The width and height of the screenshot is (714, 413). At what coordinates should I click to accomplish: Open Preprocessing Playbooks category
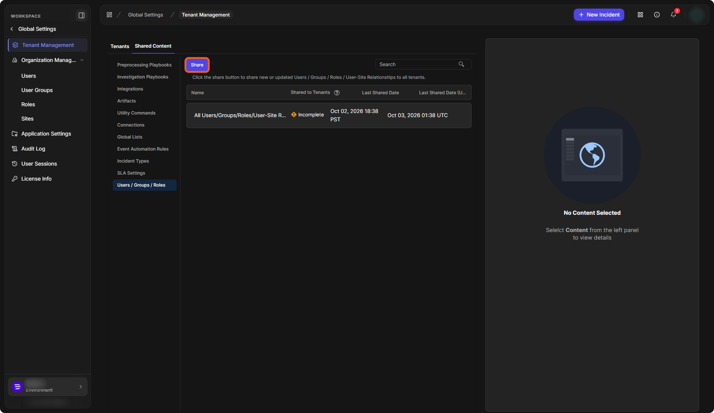pyautogui.click(x=144, y=65)
